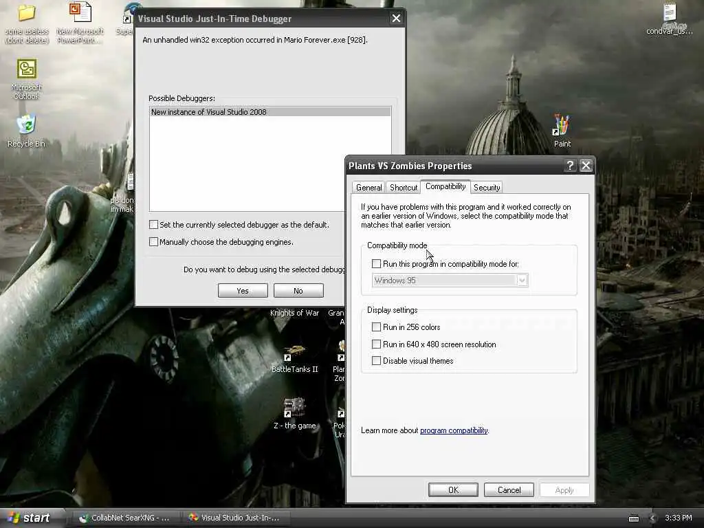Select the Compatibility tab
This screenshot has height=528, width=704.
[445, 186]
